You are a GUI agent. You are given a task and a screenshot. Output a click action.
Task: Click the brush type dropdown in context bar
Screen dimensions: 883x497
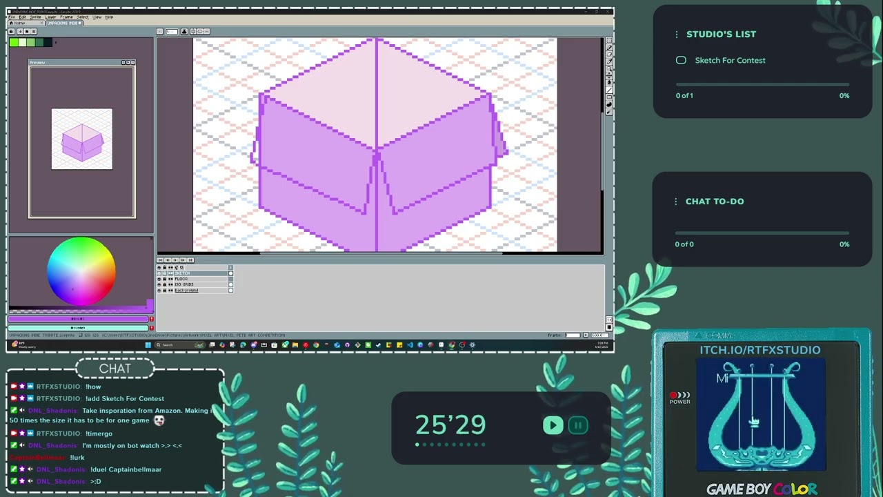159,31
